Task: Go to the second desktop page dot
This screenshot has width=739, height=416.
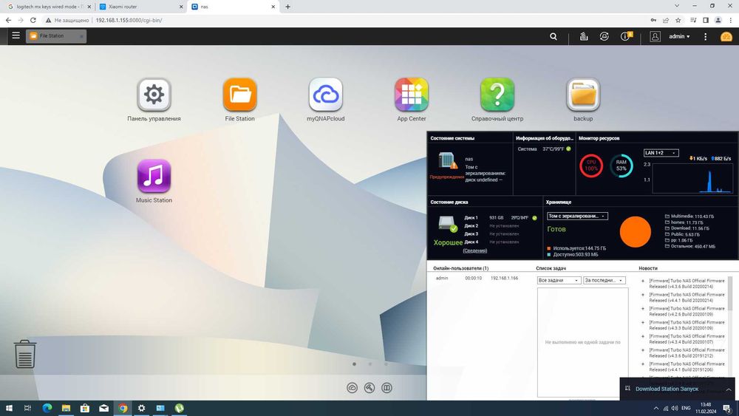Action: [370, 364]
